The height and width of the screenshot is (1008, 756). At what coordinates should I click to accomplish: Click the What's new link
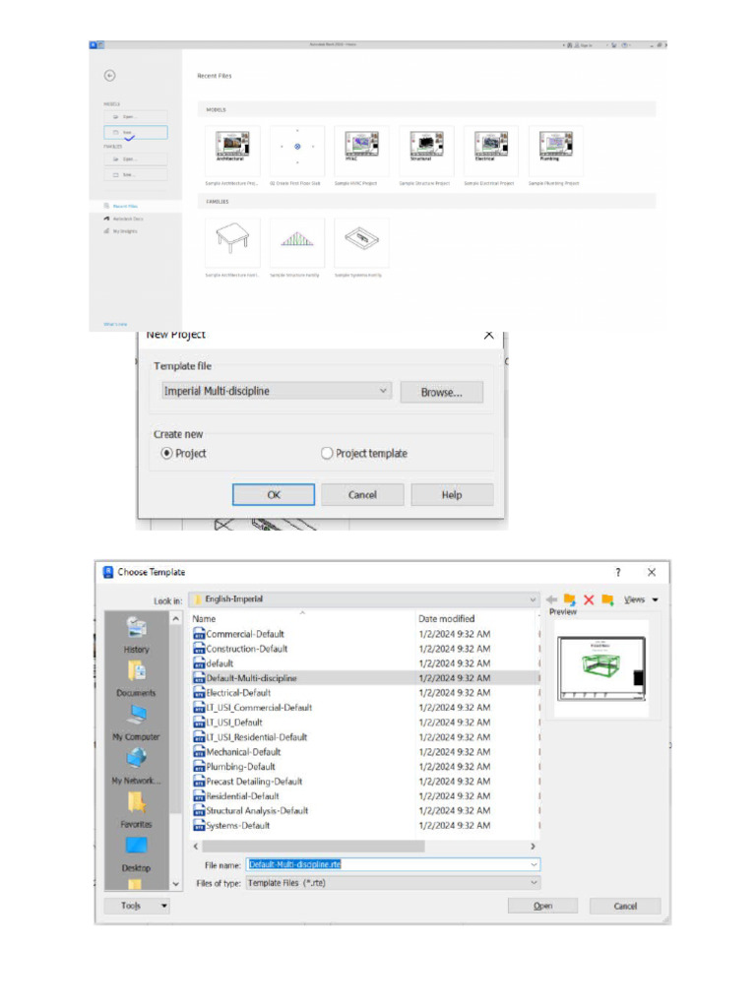115,325
